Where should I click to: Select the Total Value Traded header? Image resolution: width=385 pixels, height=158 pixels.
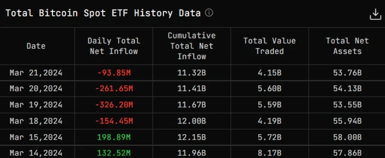[x=269, y=46]
